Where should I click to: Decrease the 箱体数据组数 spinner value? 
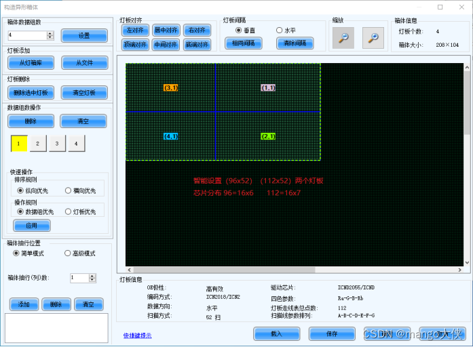(50, 37)
